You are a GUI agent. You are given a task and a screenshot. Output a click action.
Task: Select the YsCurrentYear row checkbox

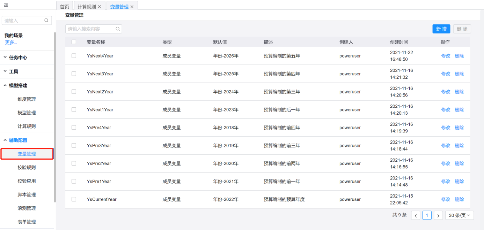pyautogui.click(x=74, y=199)
